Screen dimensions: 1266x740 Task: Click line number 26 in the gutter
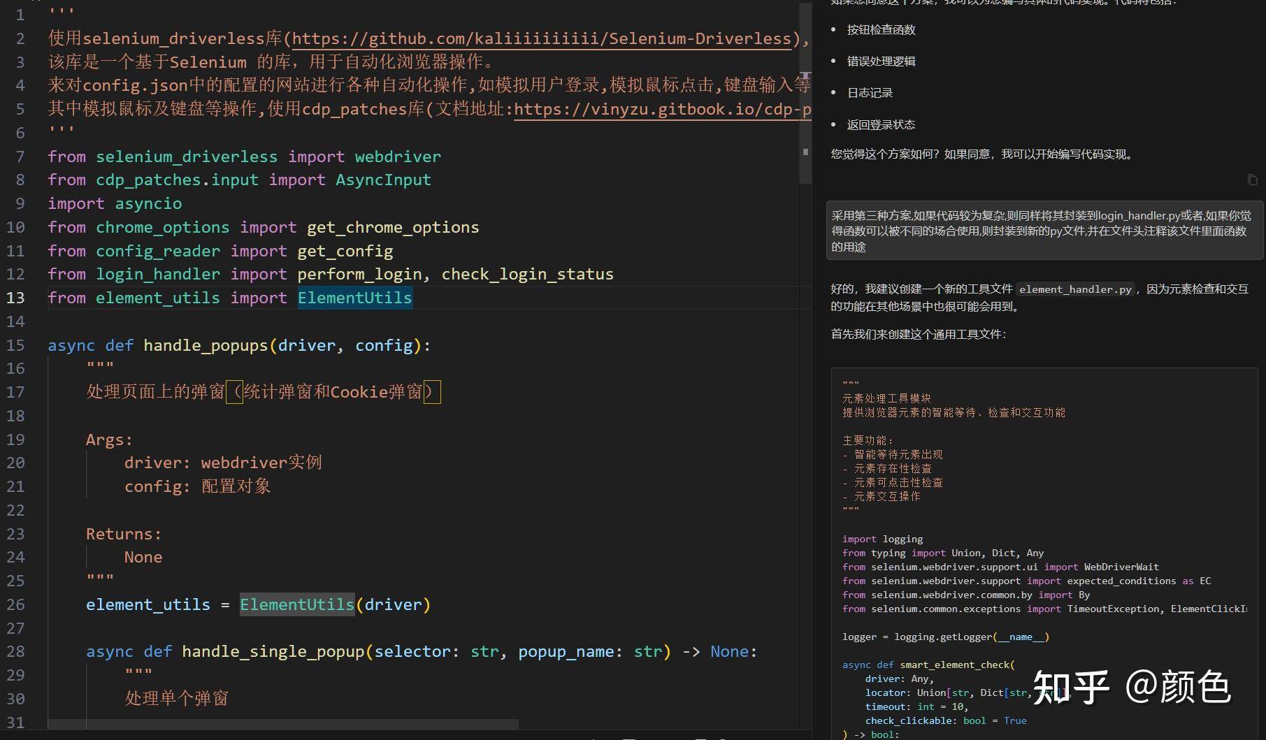tap(15, 604)
